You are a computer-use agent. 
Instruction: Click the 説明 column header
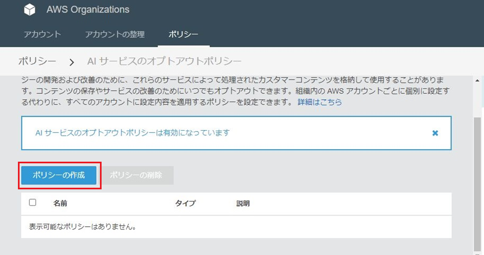pyautogui.click(x=243, y=203)
